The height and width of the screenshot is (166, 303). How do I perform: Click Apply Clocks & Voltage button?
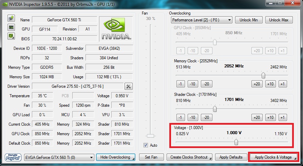273,157
